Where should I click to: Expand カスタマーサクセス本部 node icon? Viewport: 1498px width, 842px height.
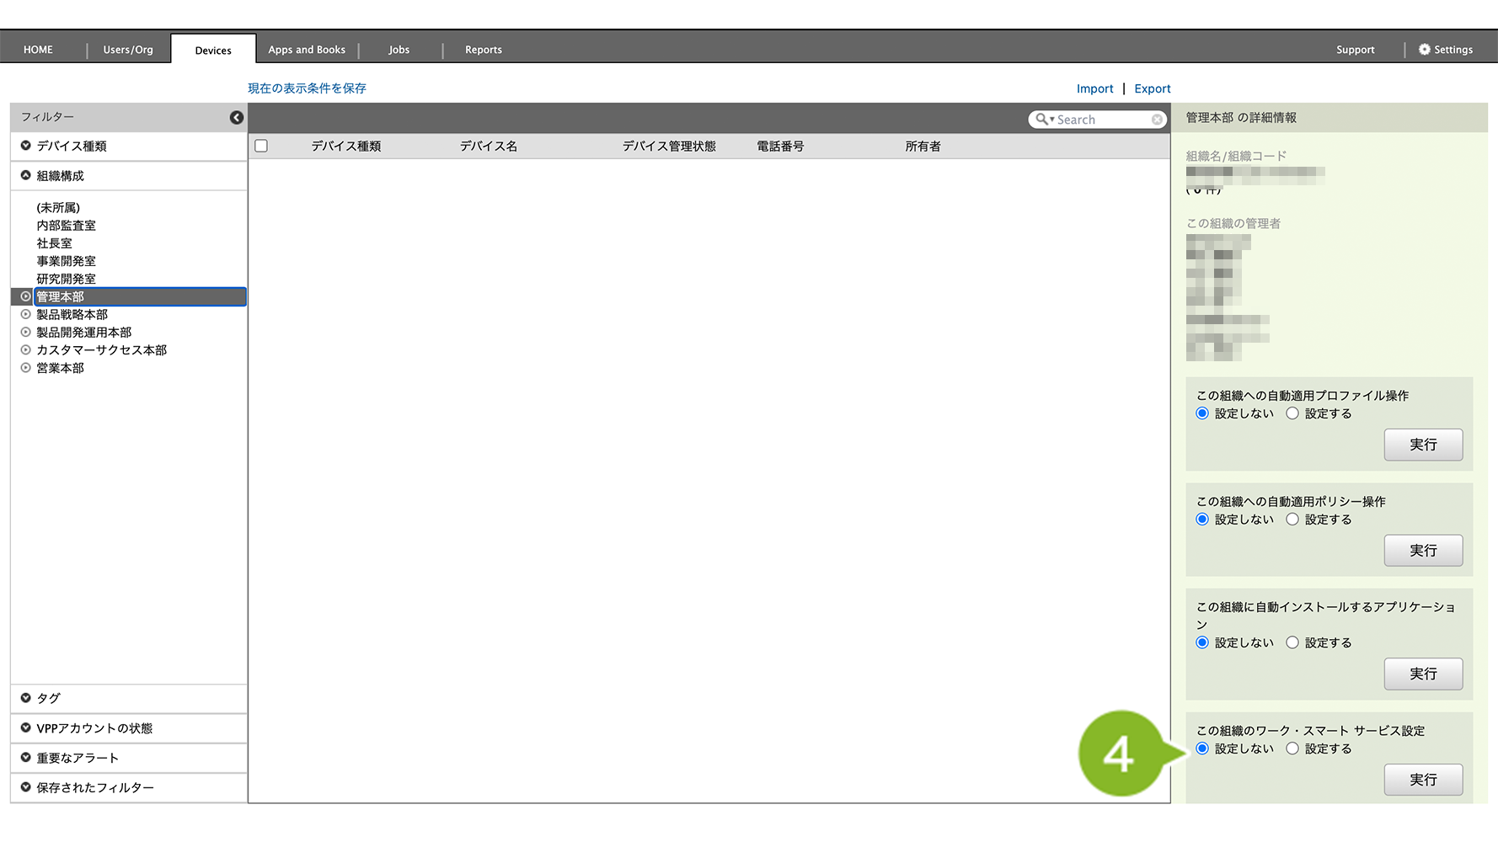26,350
